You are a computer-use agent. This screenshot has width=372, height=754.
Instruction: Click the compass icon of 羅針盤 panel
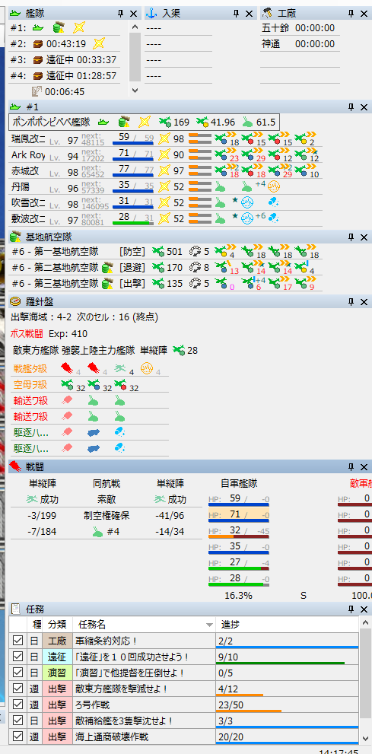15,301
